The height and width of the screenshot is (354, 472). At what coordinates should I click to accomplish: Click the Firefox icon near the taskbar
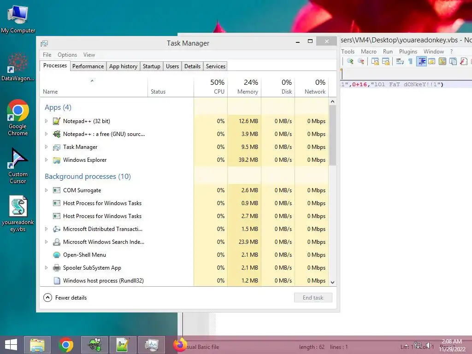point(180,345)
